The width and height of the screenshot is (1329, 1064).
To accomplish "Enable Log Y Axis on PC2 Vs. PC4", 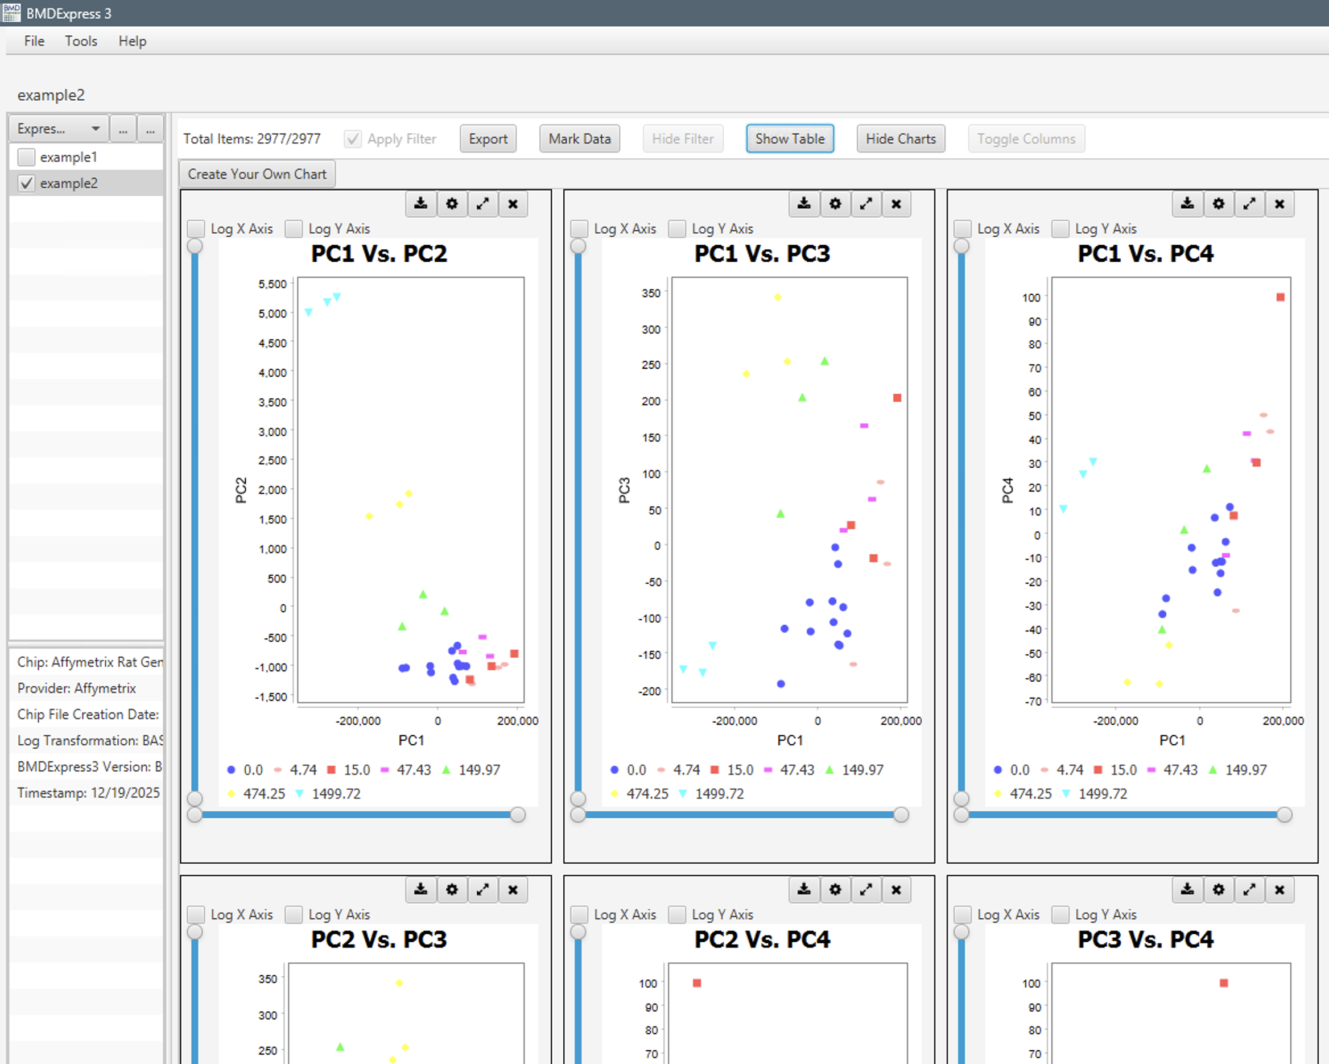I will (678, 914).
